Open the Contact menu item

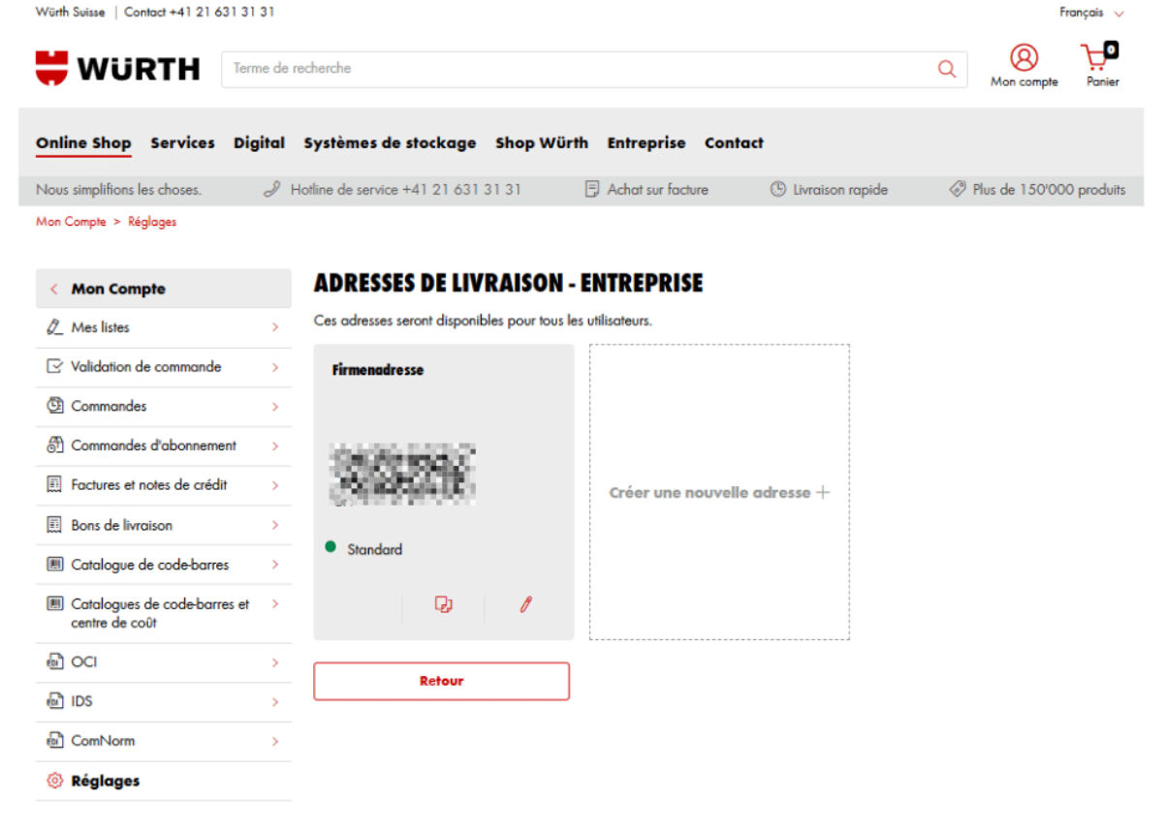click(x=734, y=142)
